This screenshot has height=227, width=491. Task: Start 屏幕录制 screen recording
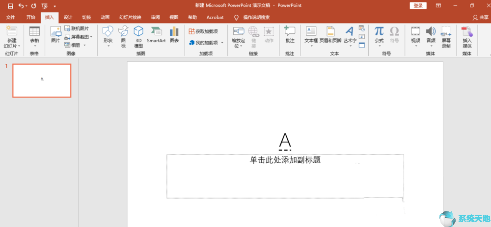(x=446, y=37)
